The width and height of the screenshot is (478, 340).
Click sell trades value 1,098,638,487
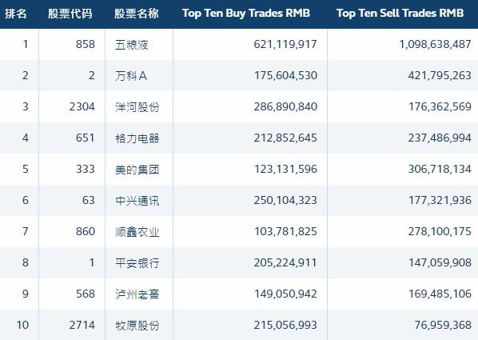click(435, 45)
